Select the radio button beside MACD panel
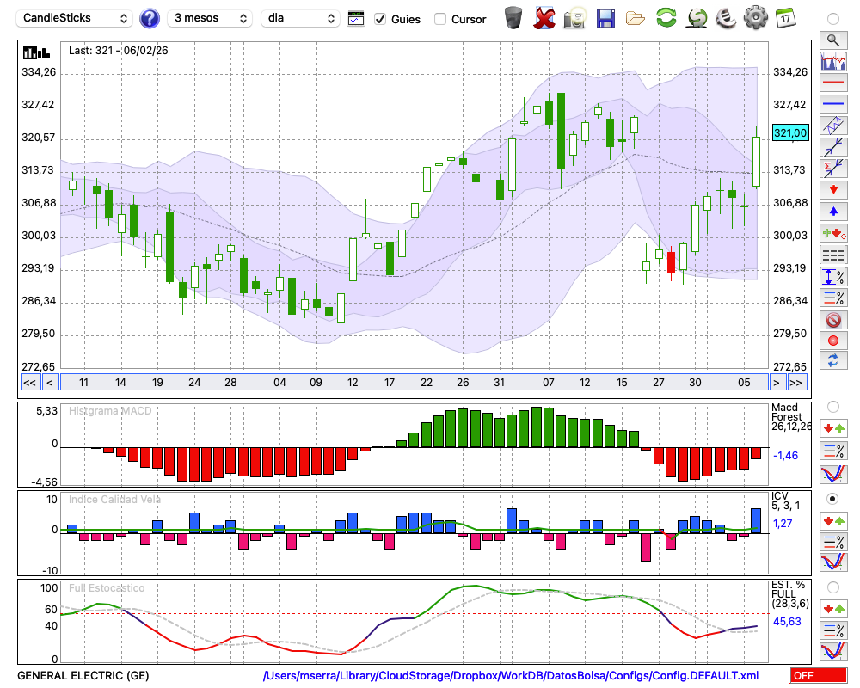 832,406
